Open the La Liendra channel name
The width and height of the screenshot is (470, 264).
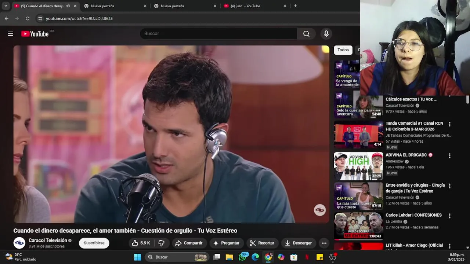coord(394,222)
